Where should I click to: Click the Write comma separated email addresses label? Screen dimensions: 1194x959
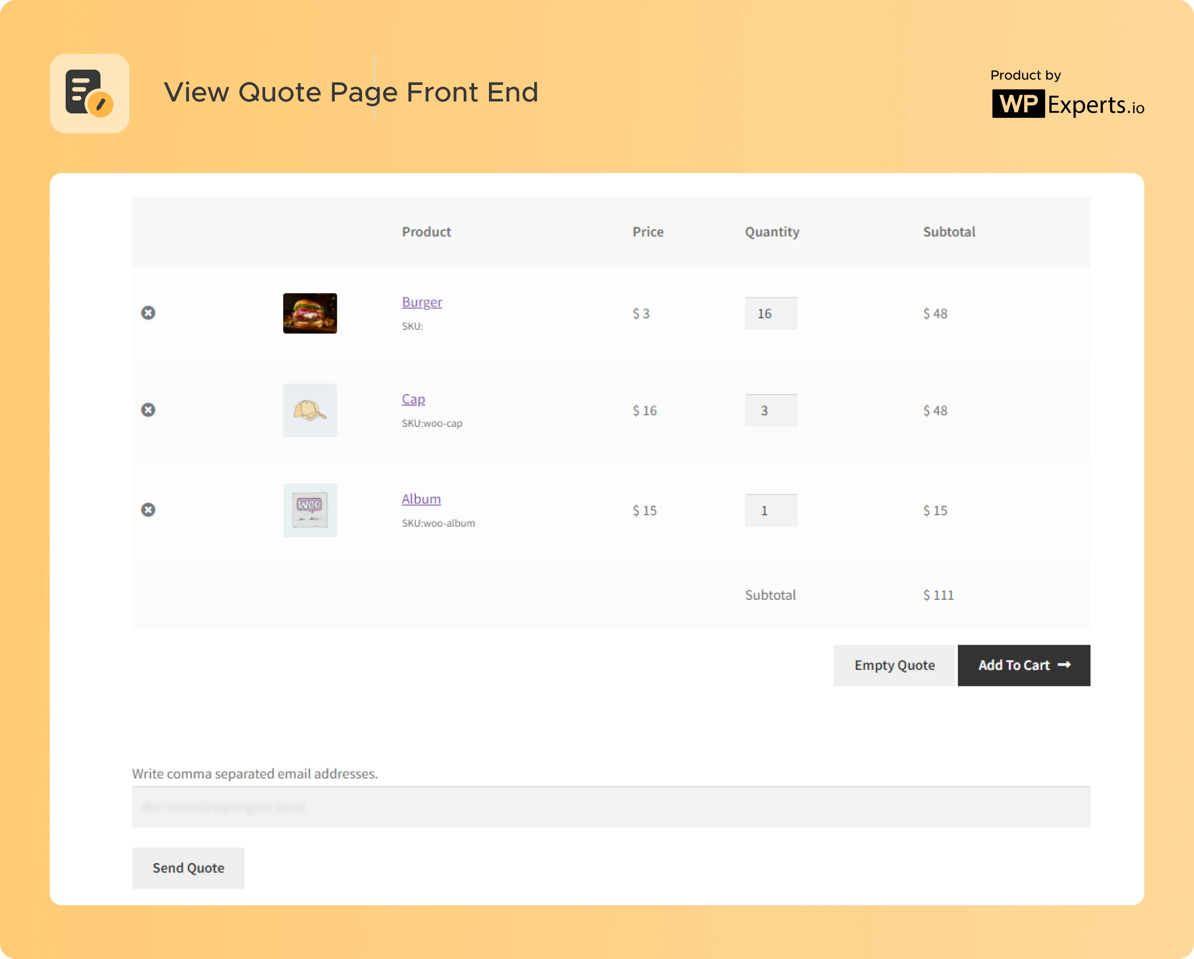(255, 774)
